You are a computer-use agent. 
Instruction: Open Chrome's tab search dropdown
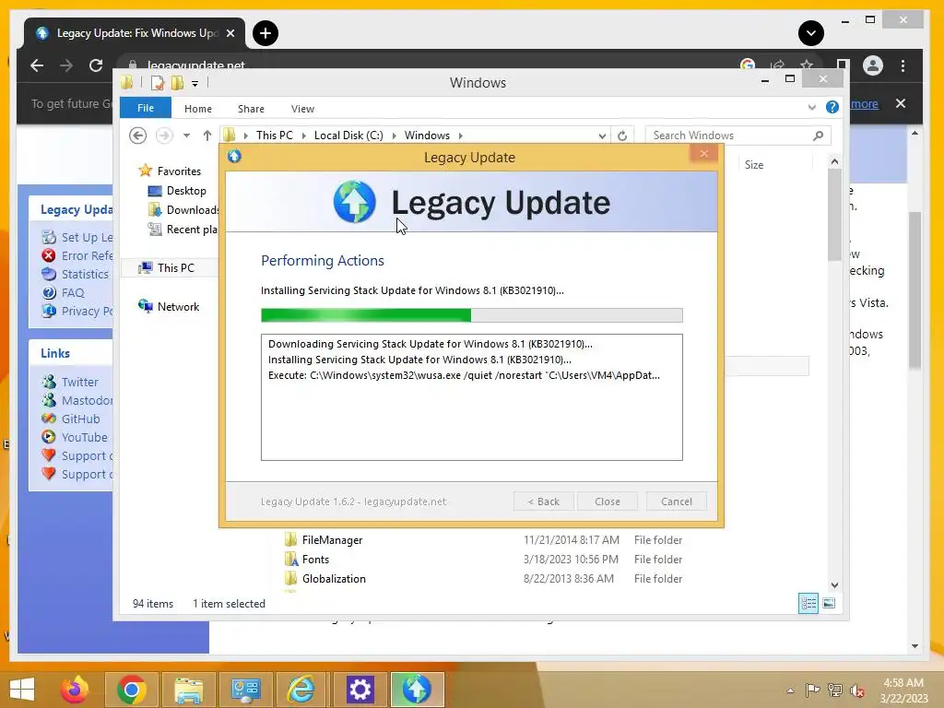click(811, 33)
